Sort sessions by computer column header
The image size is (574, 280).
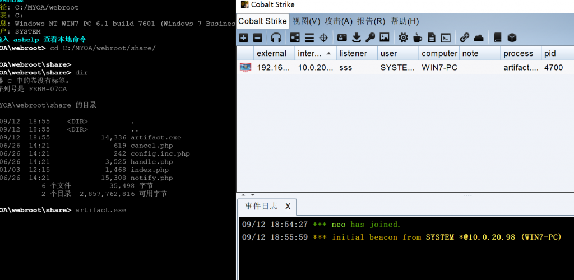pyautogui.click(x=439, y=53)
